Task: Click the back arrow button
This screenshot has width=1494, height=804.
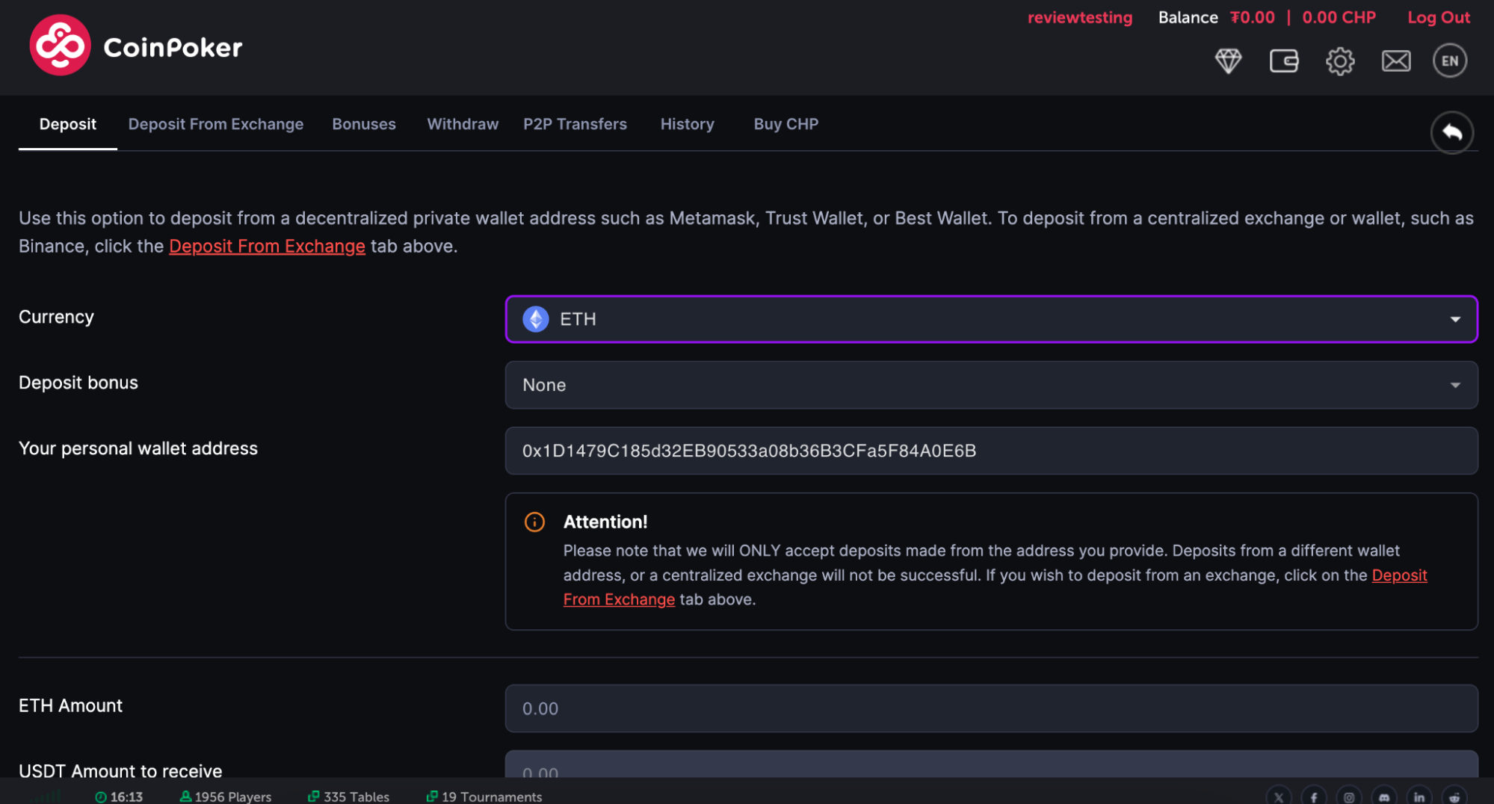Action: [1451, 132]
